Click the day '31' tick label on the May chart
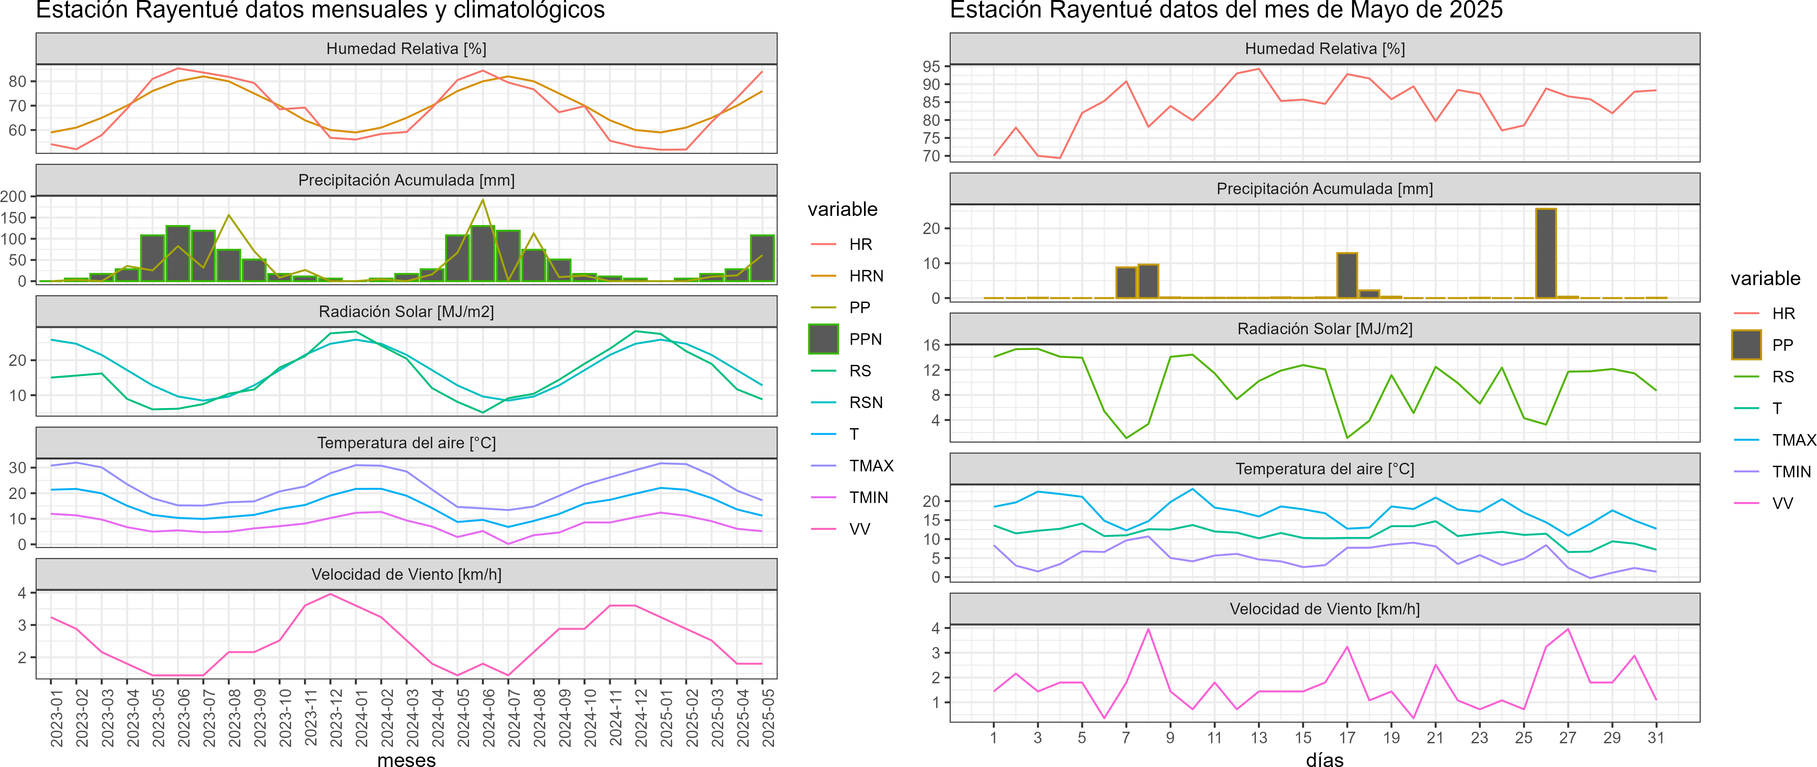Viewport: 1817px width, 767px height. click(x=1655, y=738)
